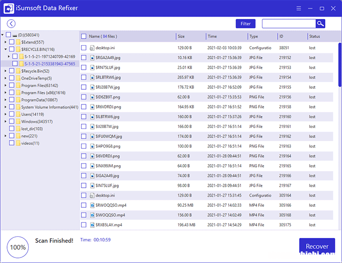The width and height of the screenshot is (342, 263).
Task: Click the $R6VDRDJ.png file icon
Action: click(92, 107)
